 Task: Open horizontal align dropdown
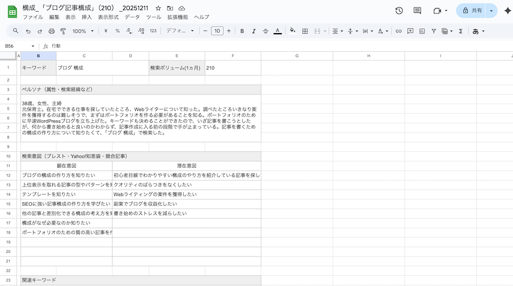pos(337,31)
